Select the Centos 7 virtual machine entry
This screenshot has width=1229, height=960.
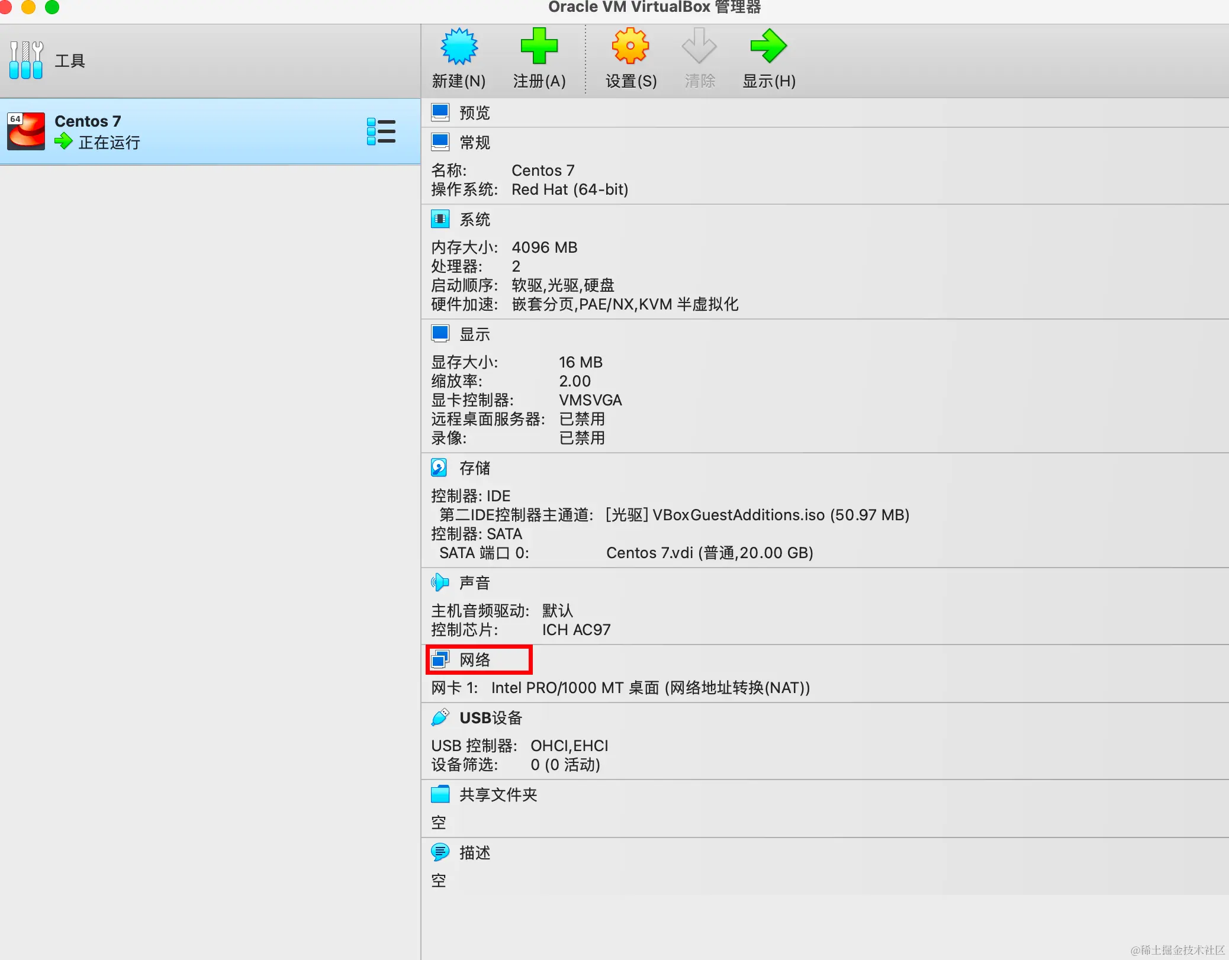(210, 131)
